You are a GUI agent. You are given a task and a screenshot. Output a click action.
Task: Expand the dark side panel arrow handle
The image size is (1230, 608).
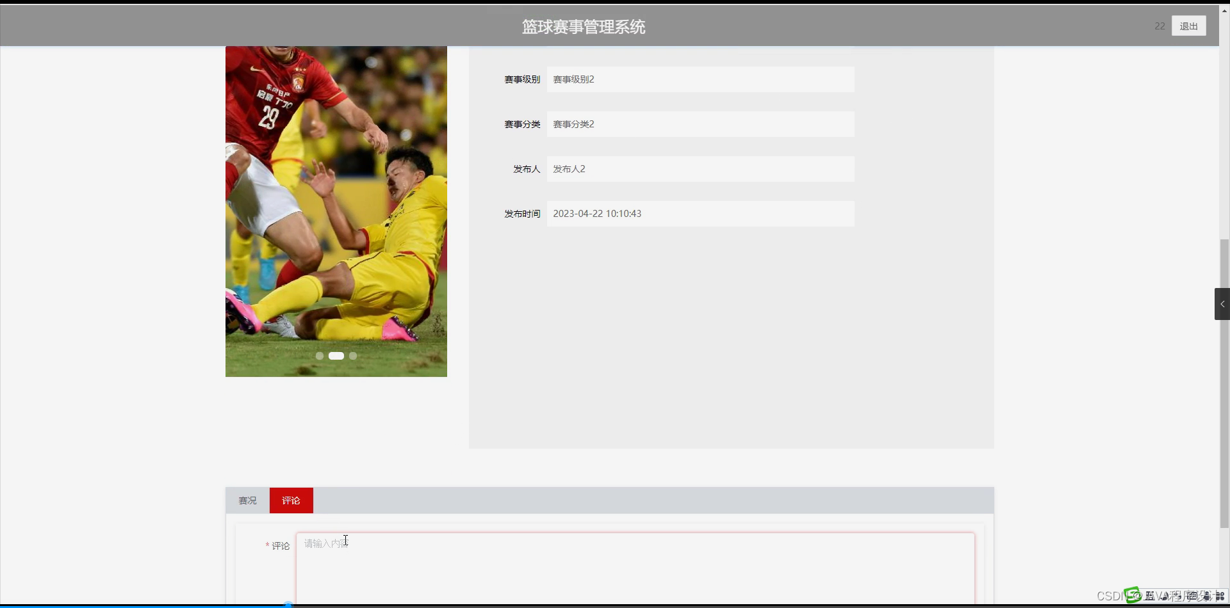[1222, 304]
